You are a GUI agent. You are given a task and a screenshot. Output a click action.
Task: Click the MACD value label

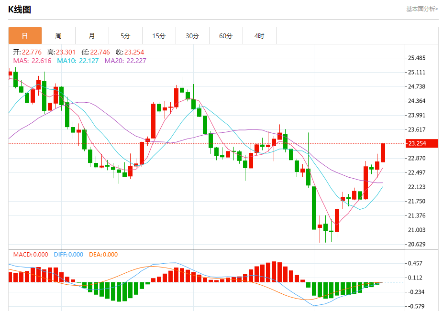tap(31, 255)
